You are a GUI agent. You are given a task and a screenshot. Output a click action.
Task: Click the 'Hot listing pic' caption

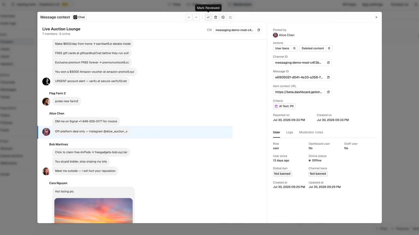click(x=64, y=191)
